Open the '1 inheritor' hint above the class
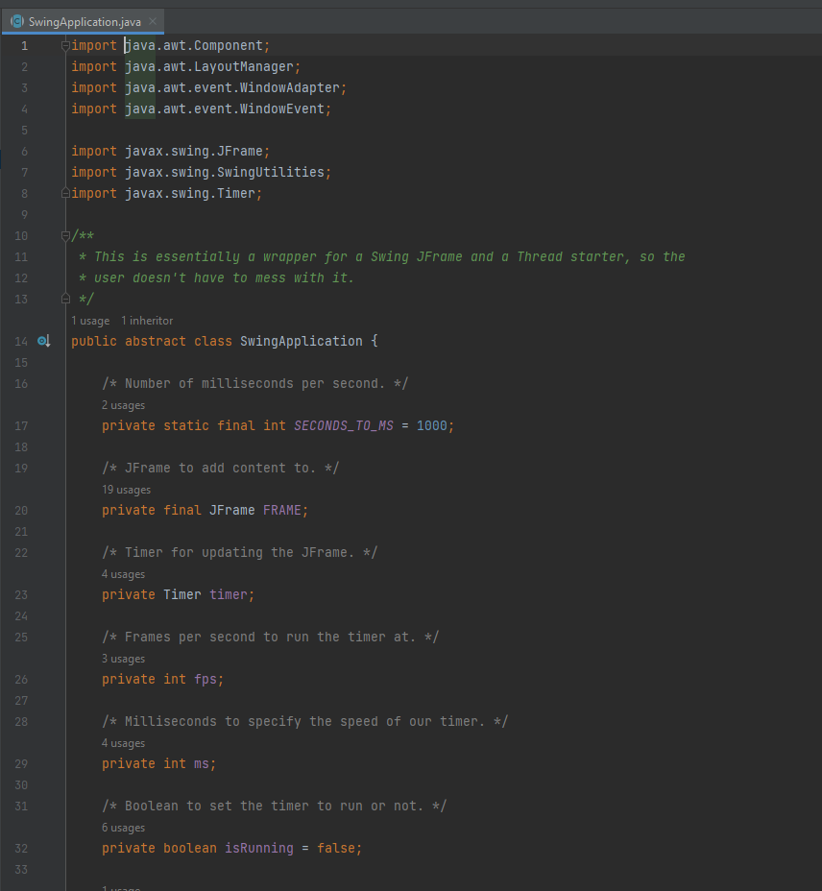Viewport: 822px width, 891px height. click(x=147, y=321)
